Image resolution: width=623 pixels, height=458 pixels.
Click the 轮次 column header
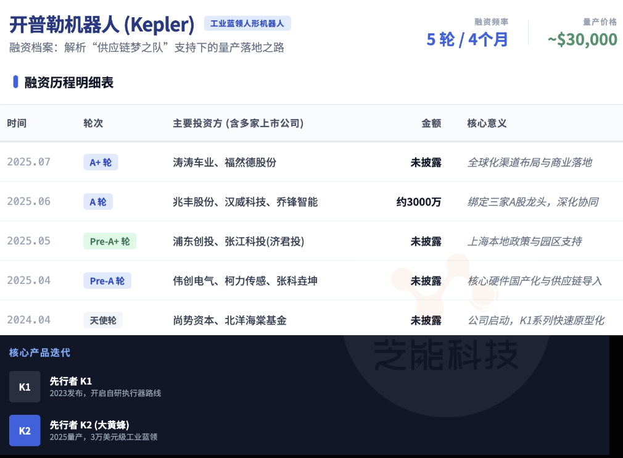93,123
